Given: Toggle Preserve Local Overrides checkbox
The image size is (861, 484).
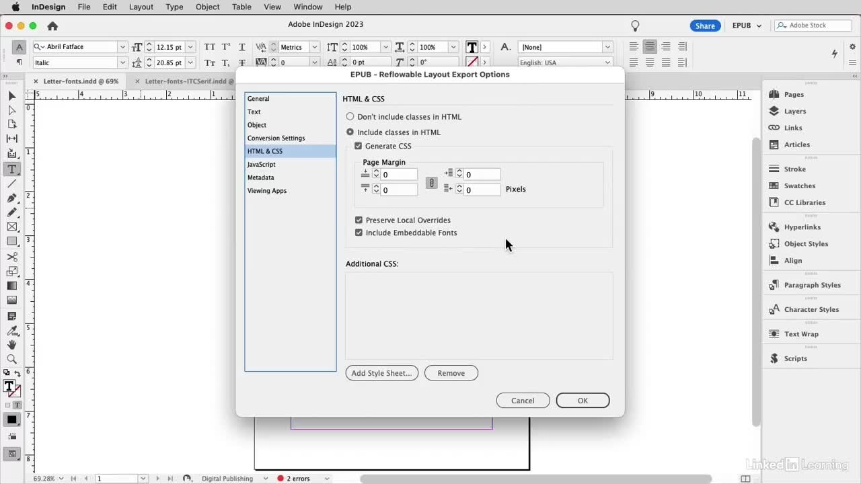Looking at the screenshot, I should (359, 220).
